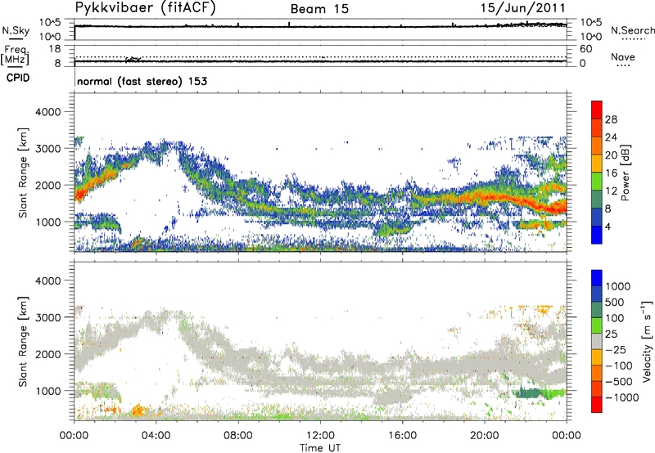Click the green velocity patch near 22:00 UT
Image resolution: width=655 pixels, height=453 pixels.
point(527,393)
